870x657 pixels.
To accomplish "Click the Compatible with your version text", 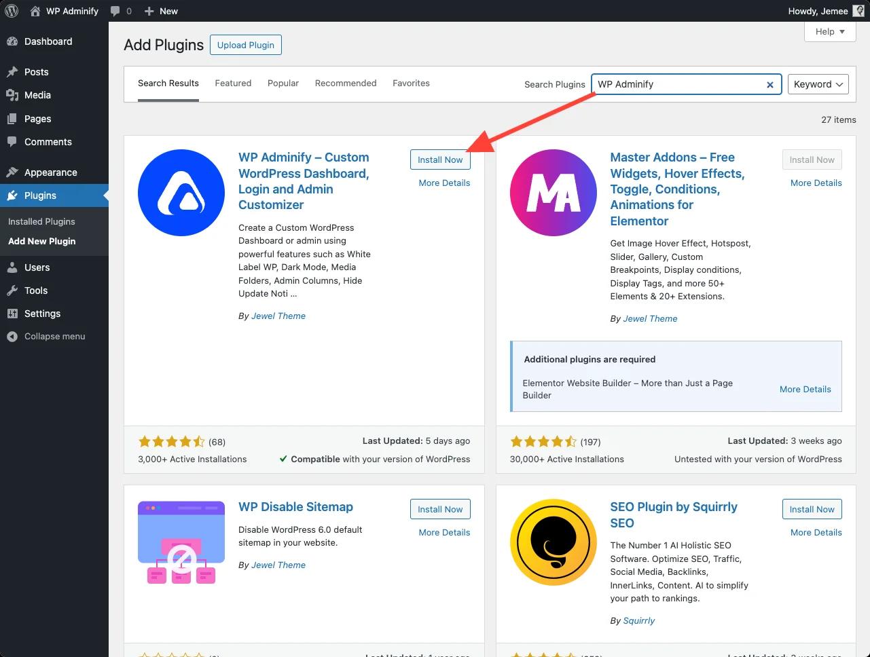I will point(374,459).
